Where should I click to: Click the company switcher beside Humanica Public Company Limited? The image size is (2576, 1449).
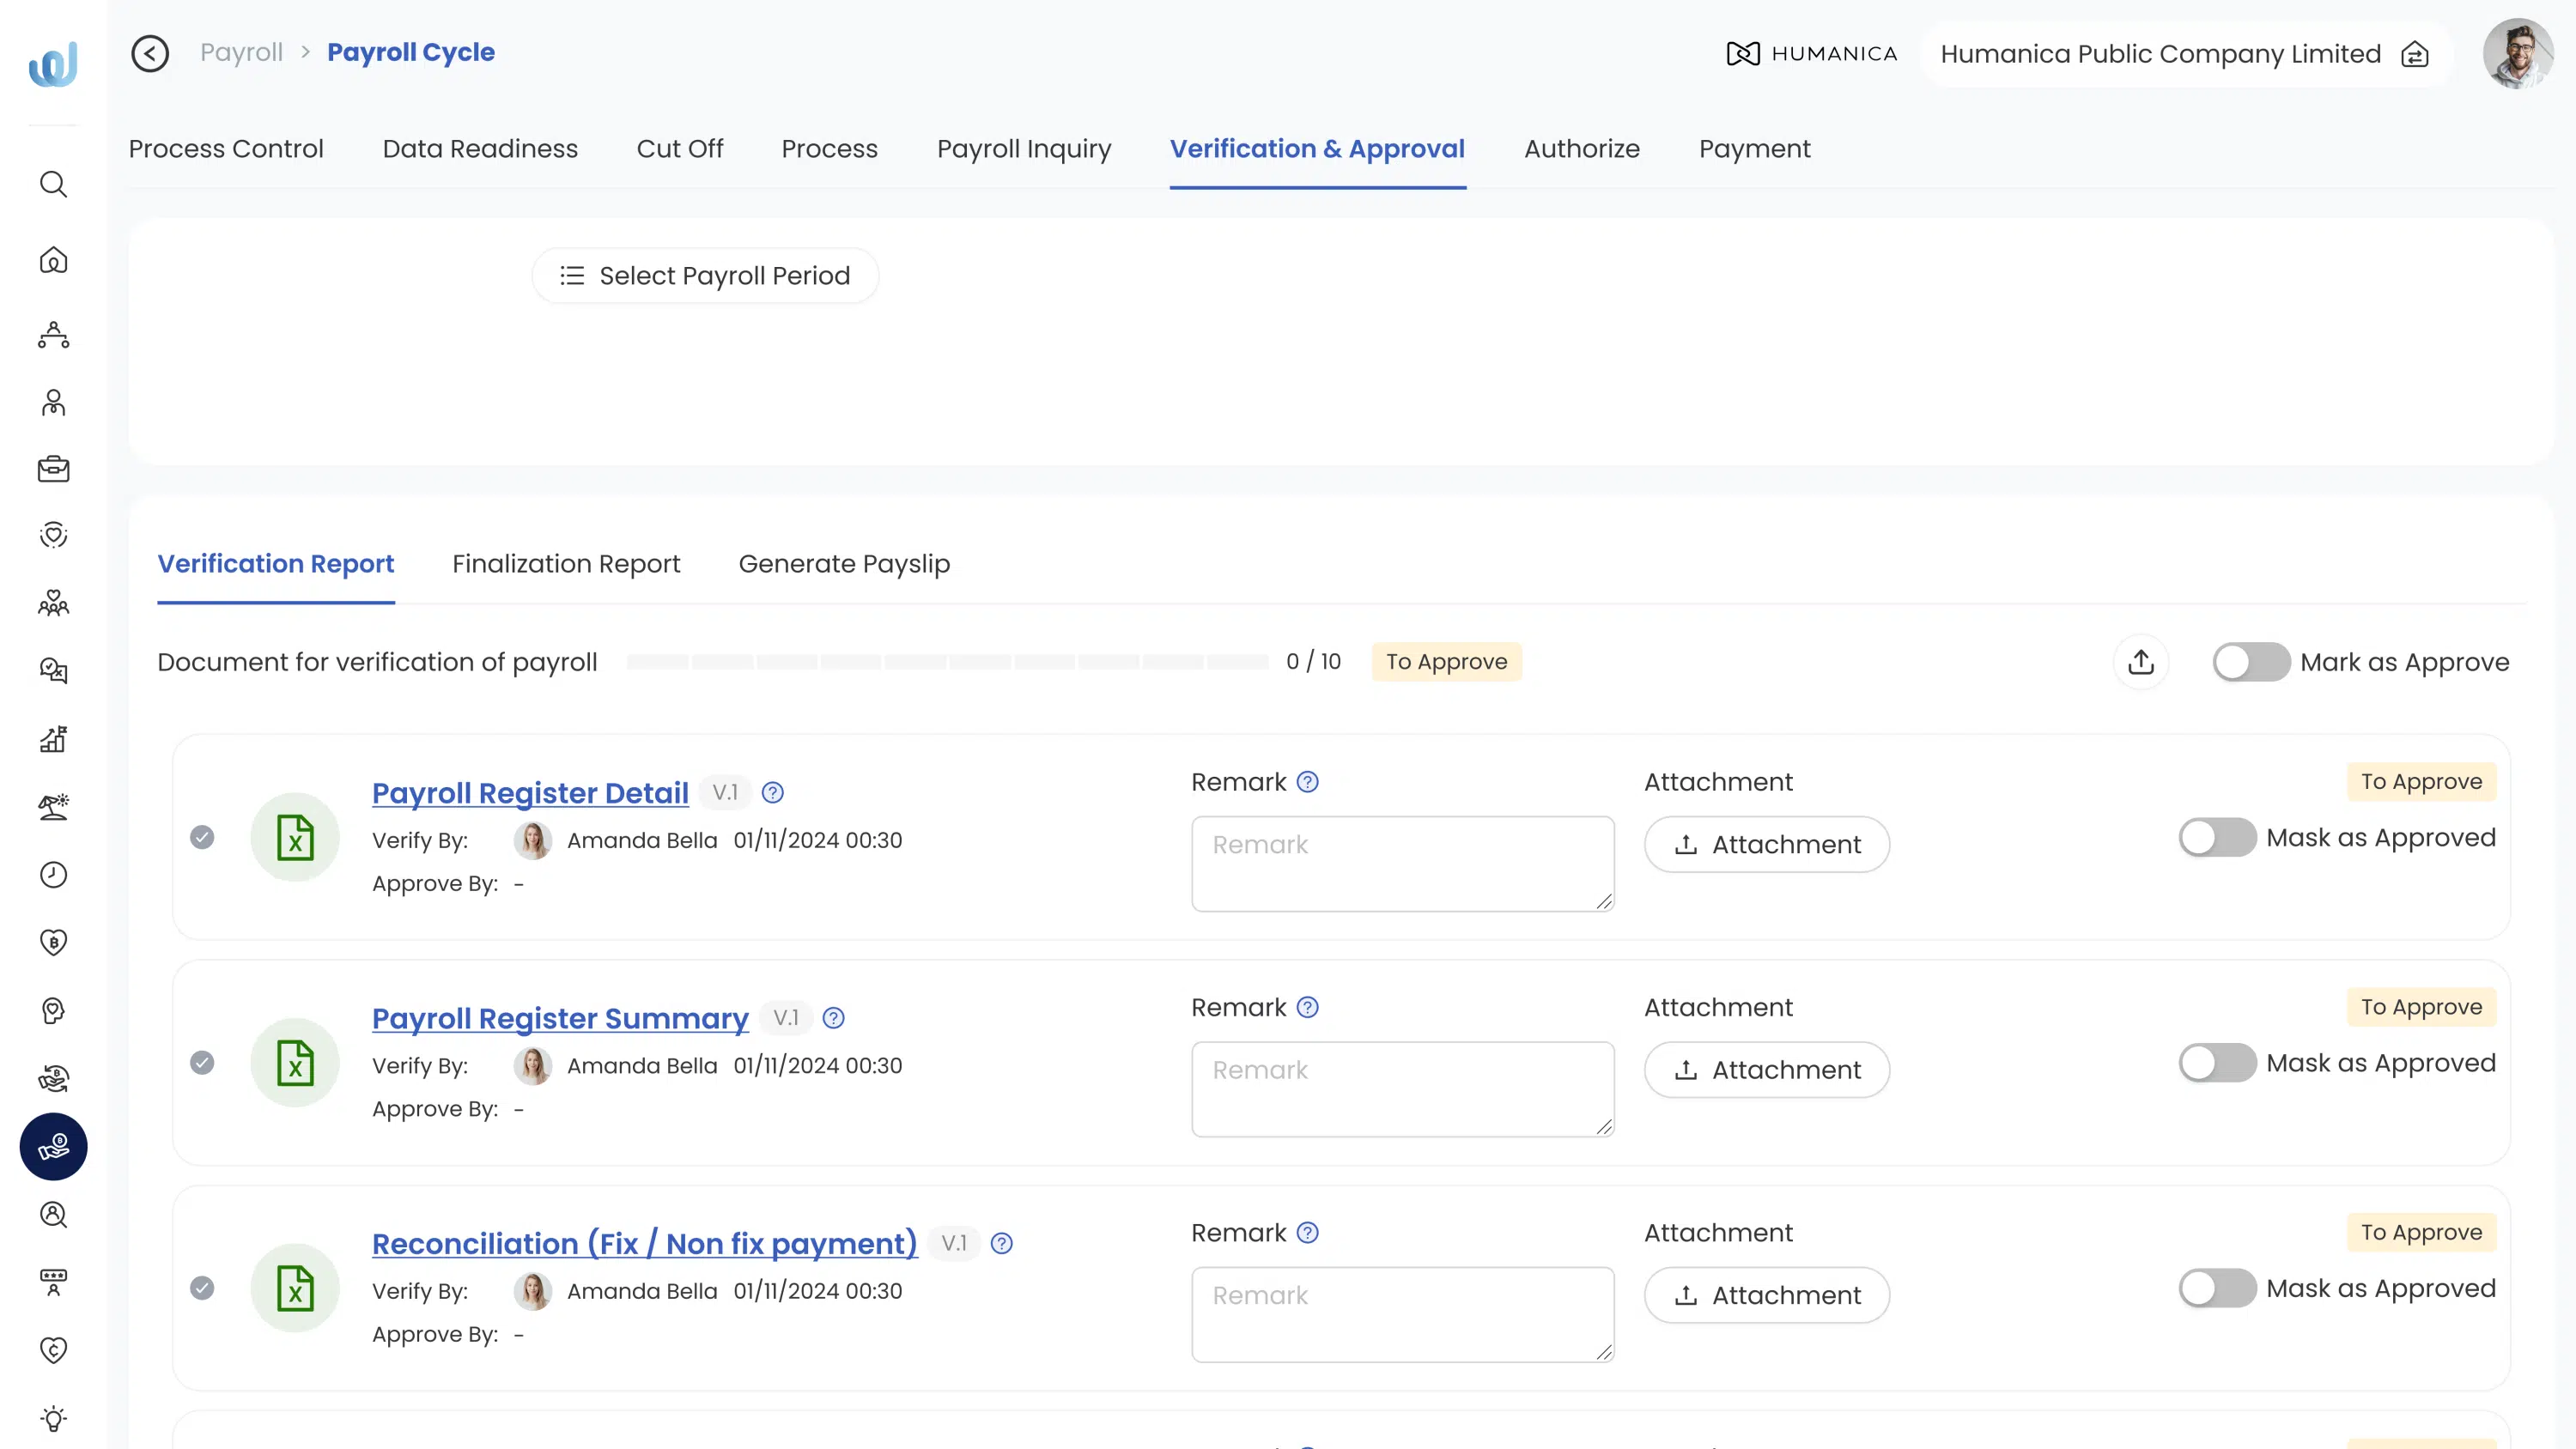pyautogui.click(x=2416, y=54)
